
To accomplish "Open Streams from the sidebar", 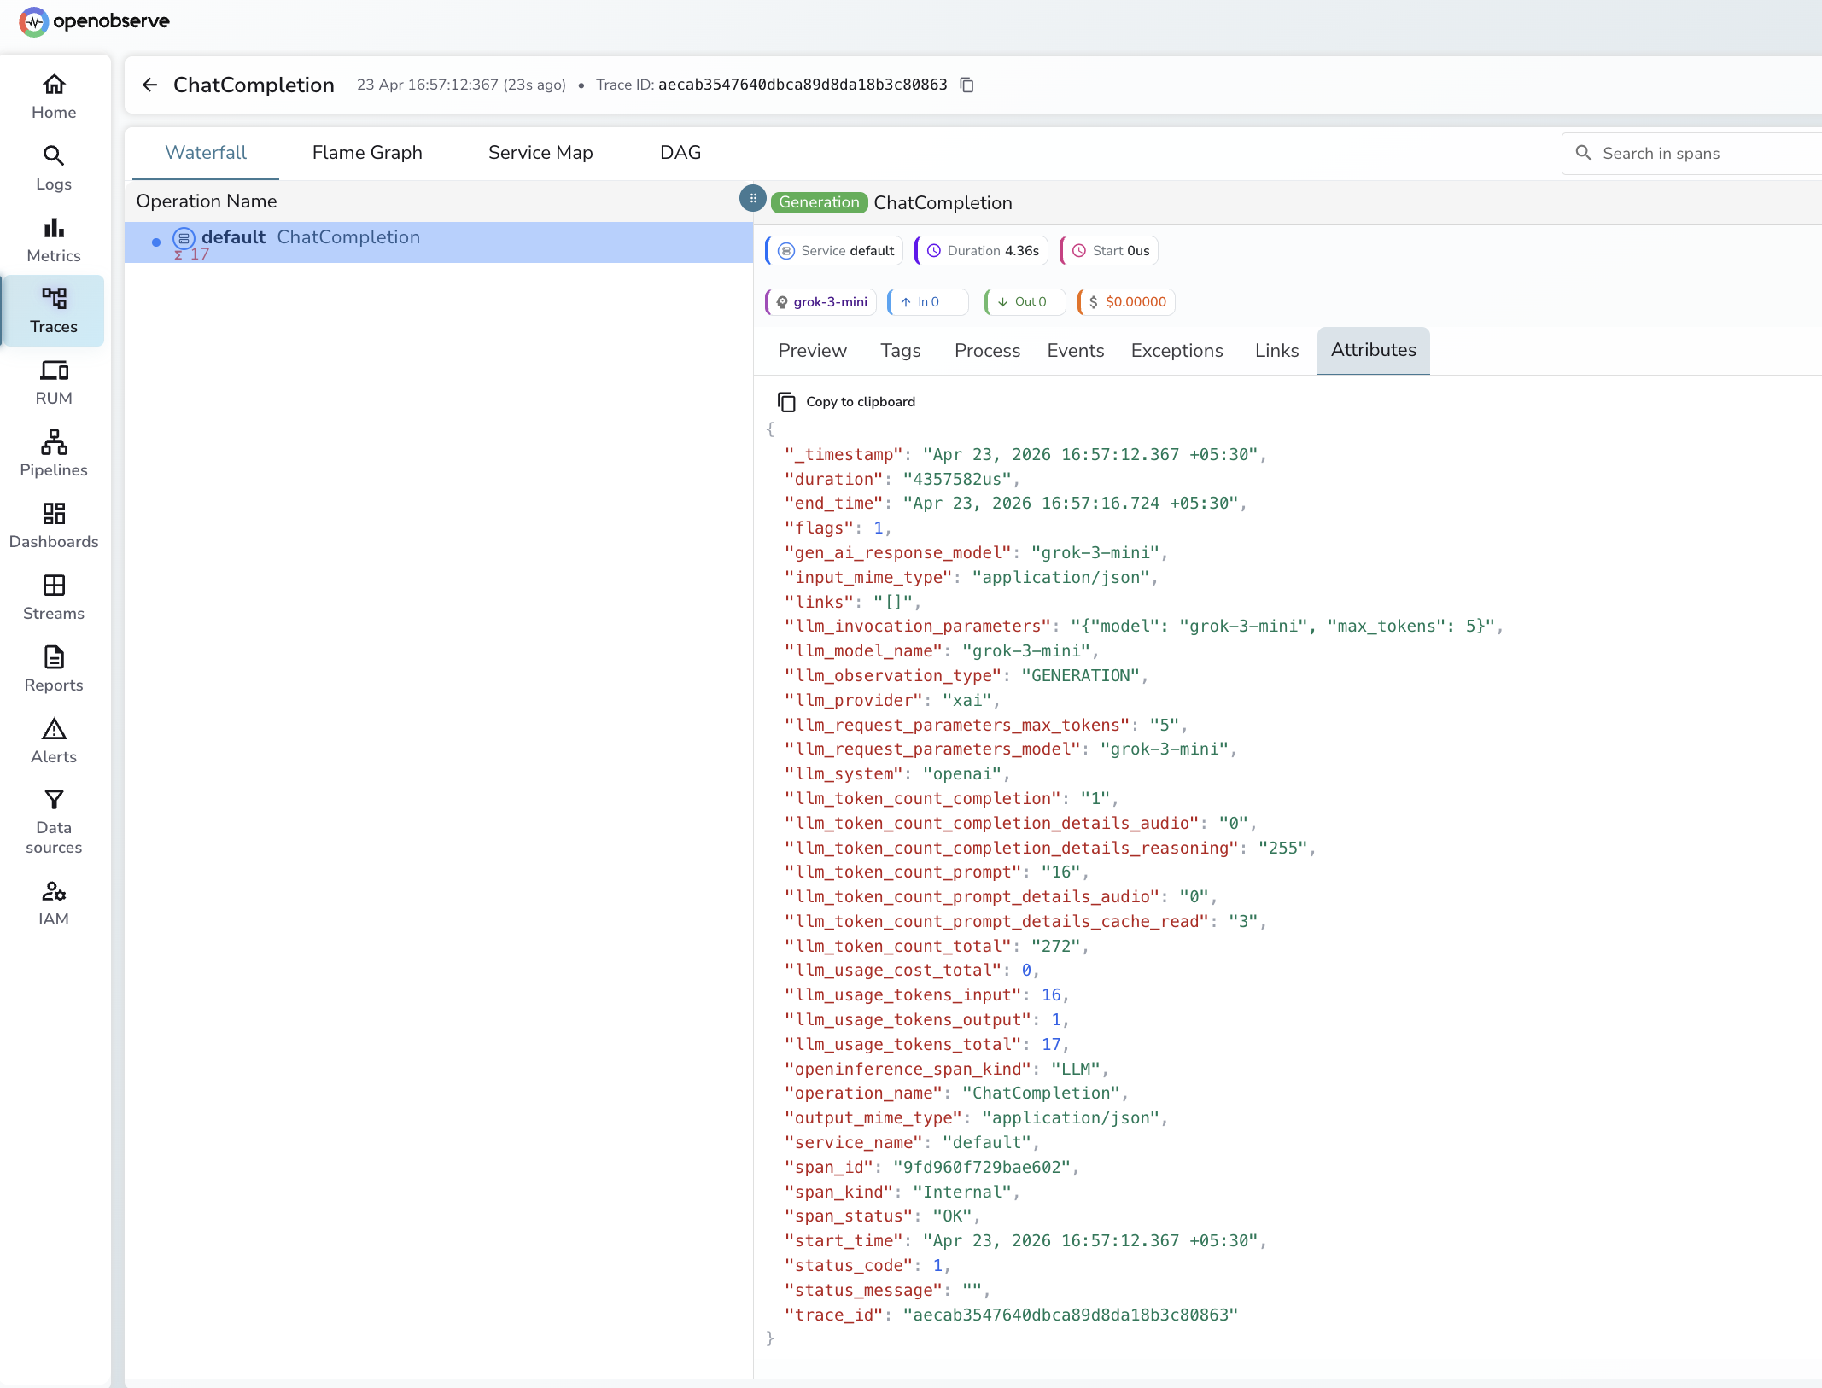I will (53, 597).
